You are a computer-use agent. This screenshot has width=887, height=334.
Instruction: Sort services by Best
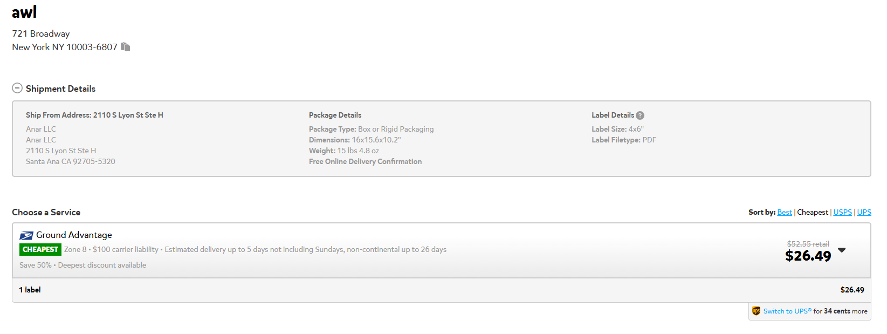point(785,212)
